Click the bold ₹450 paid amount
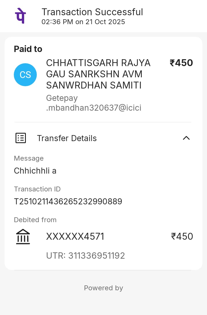The width and height of the screenshot is (207, 315). coord(181,63)
